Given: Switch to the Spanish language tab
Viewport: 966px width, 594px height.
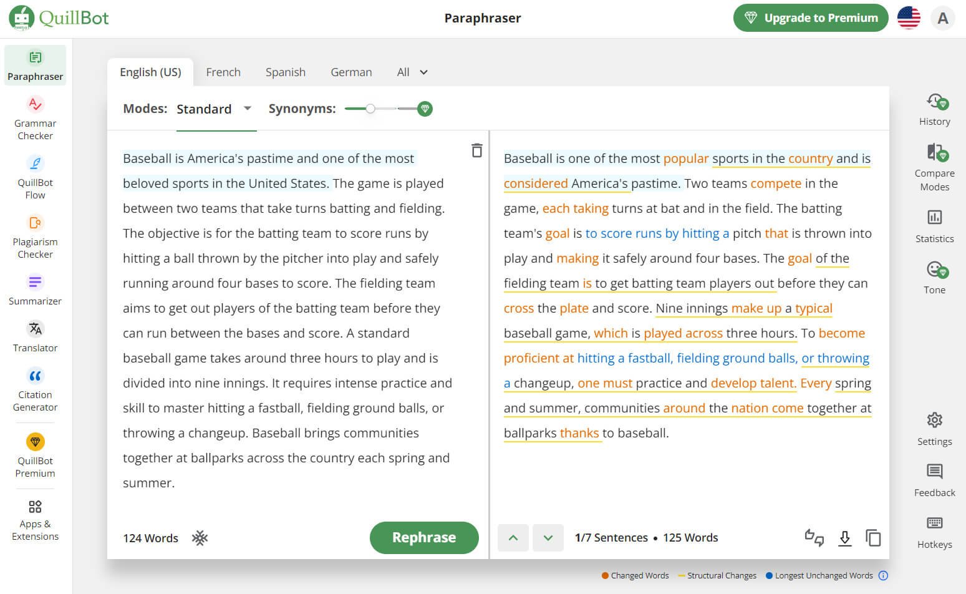Looking at the screenshot, I should pos(286,72).
